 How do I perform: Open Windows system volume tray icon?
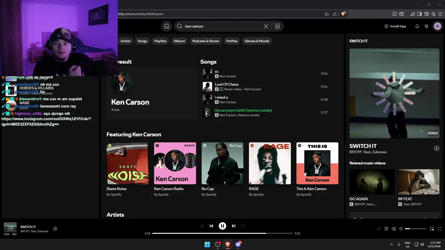[422, 244]
